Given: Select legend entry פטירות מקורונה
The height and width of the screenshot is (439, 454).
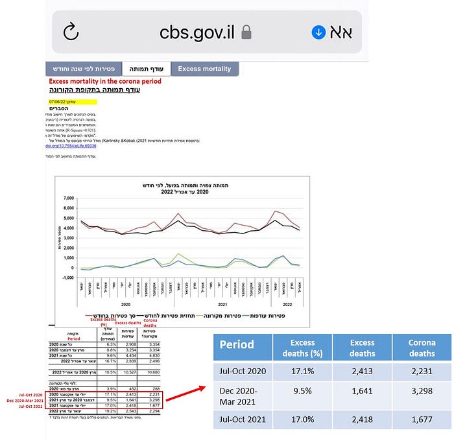Looking at the screenshot, I should tap(219, 316).
